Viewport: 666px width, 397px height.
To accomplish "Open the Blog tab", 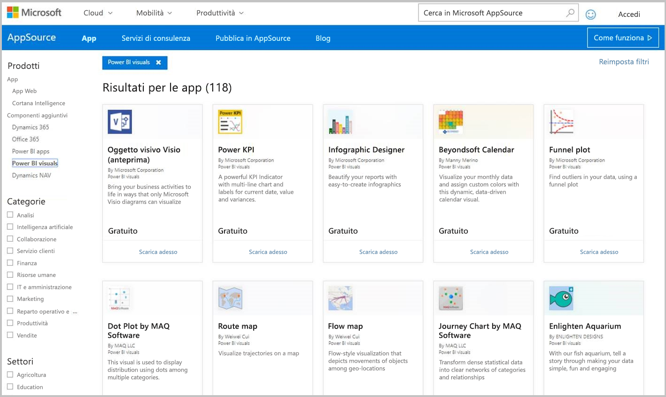I will pyautogui.click(x=323, y=38).
